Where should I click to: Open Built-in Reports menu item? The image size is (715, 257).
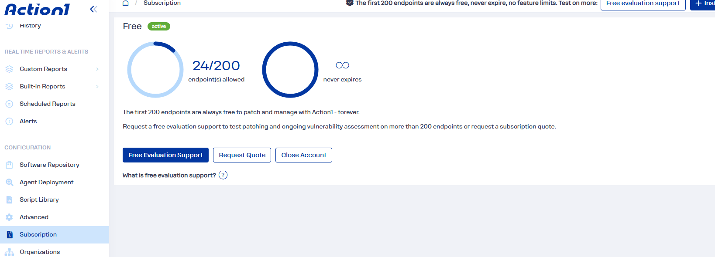[x=55, y=86]
